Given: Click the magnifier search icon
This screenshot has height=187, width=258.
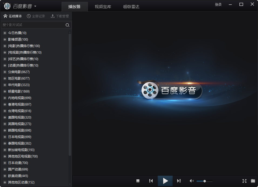Looking at the screenshot, I should (x=68, y=25).
